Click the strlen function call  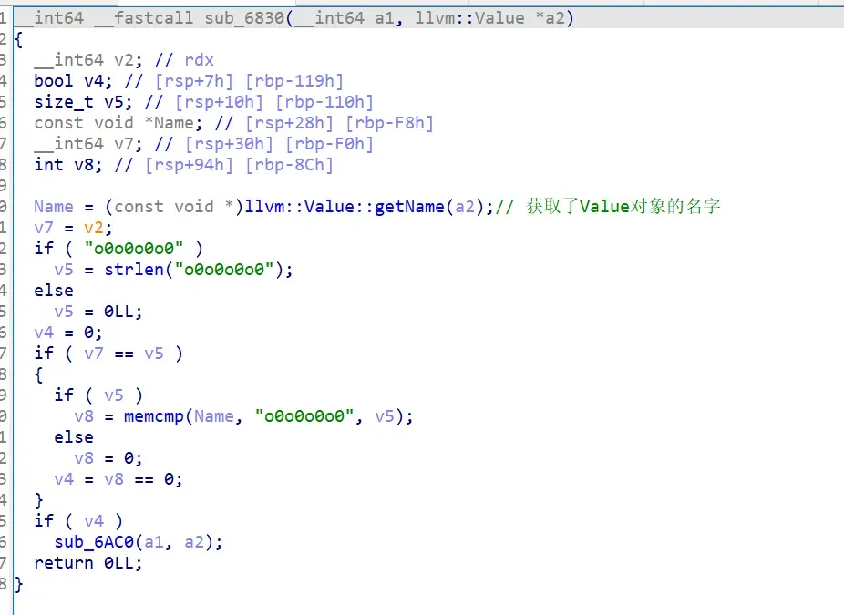(134, 270)
